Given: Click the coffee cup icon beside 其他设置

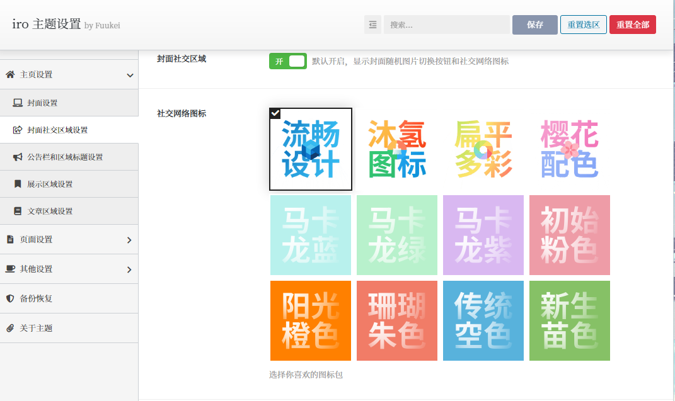Looking at the screenshot, I should tap(10, 269).
